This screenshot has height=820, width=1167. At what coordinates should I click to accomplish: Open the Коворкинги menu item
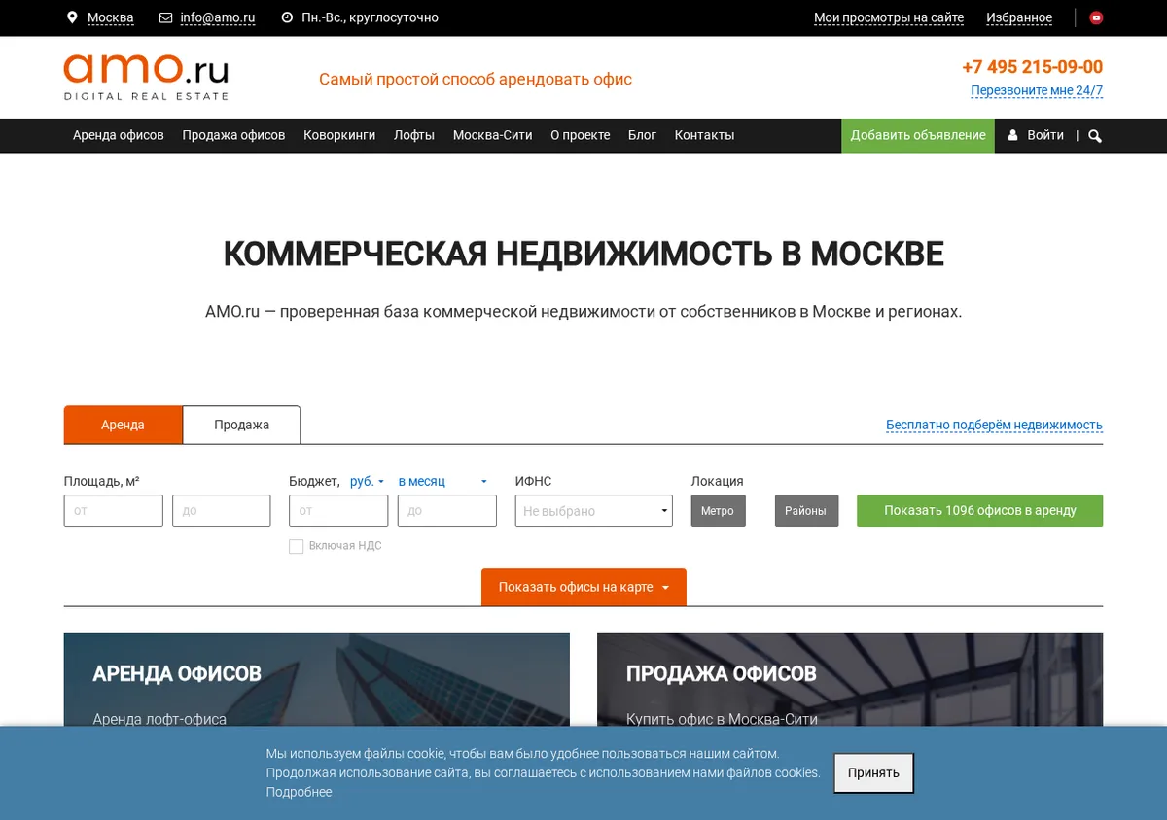[339, 135]
